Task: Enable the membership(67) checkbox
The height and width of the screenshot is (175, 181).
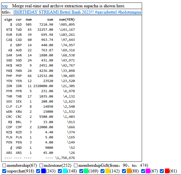Action: [x=4, y=165]
